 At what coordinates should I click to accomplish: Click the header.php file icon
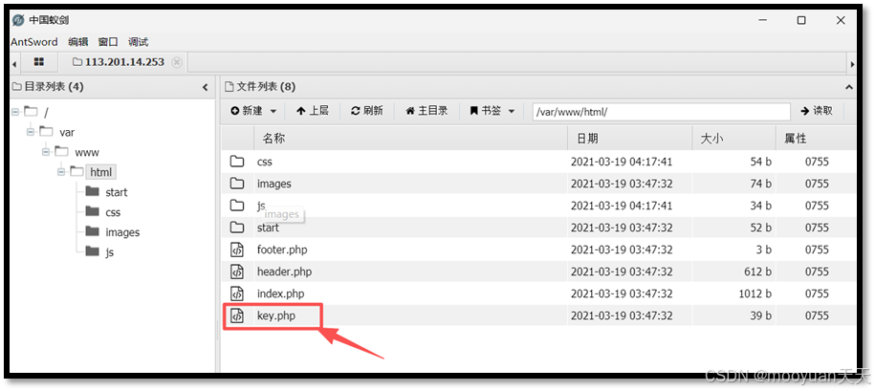point(237,272)
